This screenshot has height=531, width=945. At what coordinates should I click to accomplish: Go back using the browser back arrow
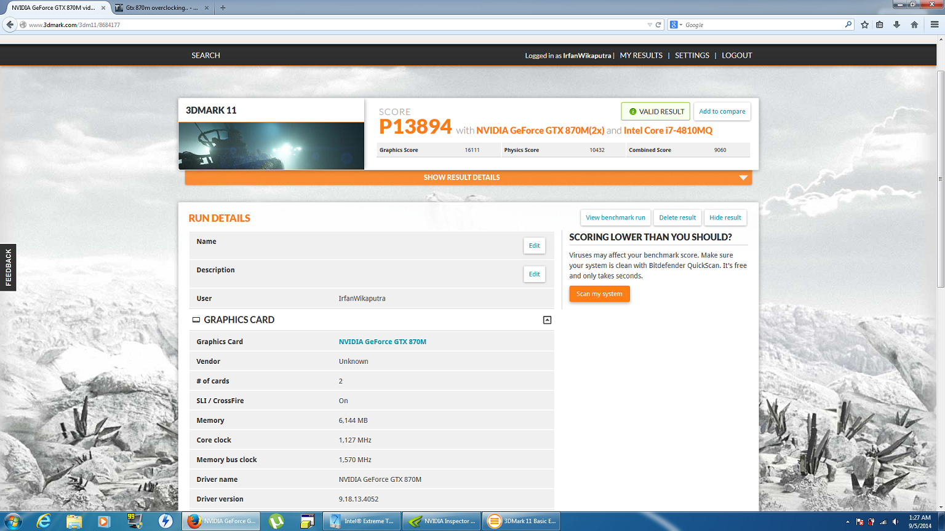[x=10, y=25]
